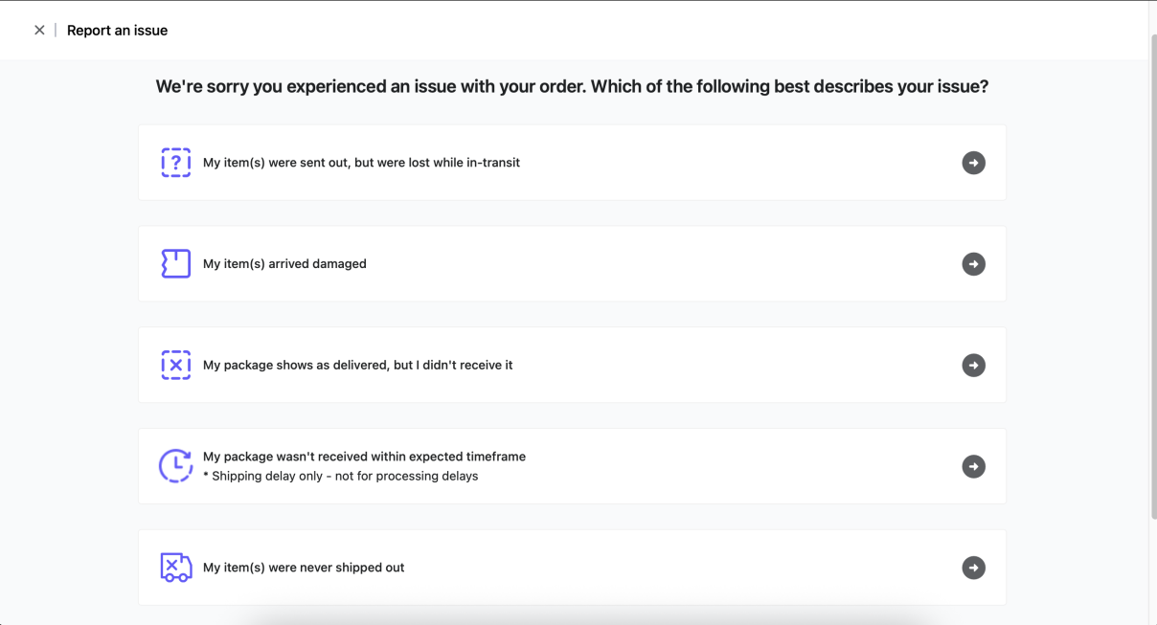Click the page's vertical scrollbar
1157x625 pixels.
pos(1152,278)
